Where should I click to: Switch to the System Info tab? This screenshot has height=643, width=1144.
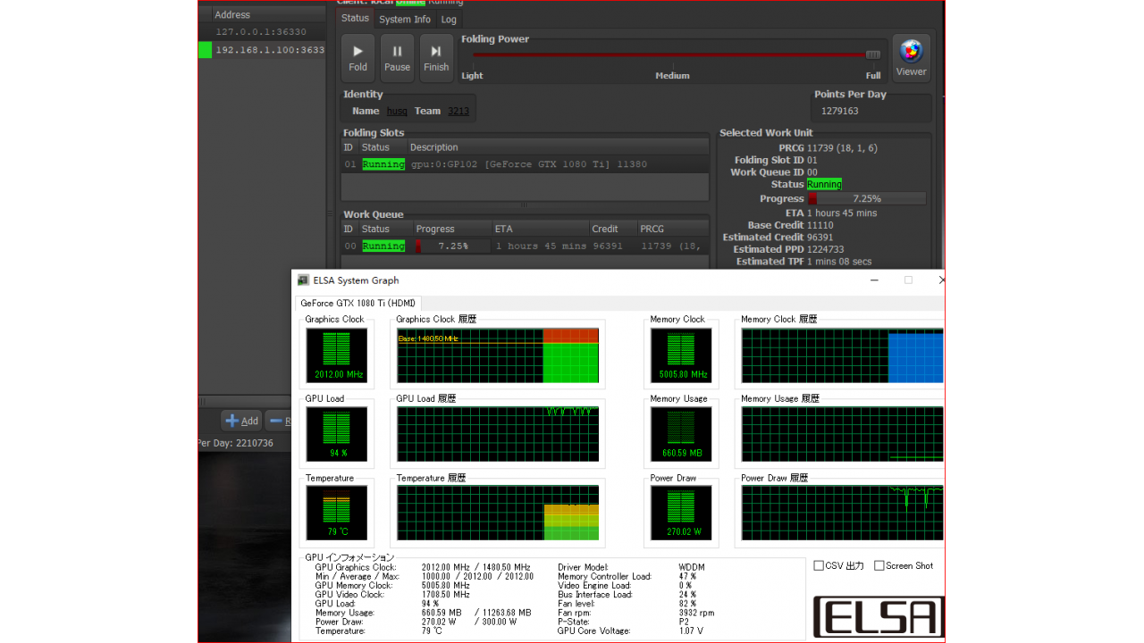tap(404, 19)
